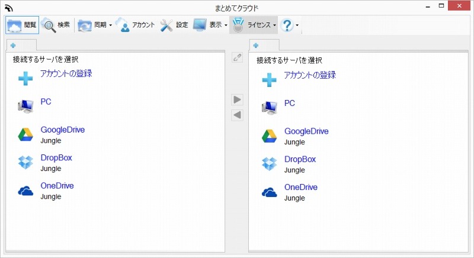
Task: Click right pane blue plus icon
Action: click(x=269, y=80)
